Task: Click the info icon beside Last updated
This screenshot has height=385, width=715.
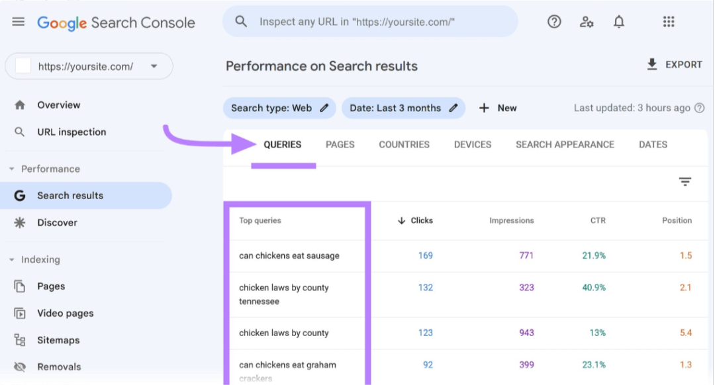Action: coord(700,108)
